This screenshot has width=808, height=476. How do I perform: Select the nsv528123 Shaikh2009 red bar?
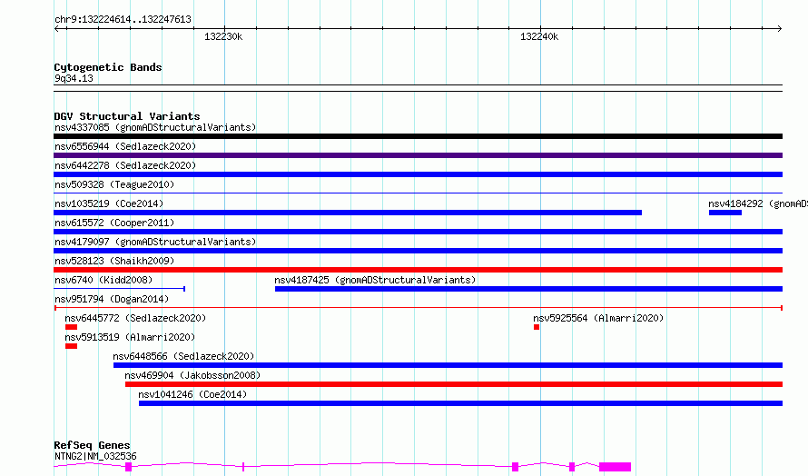418,270
